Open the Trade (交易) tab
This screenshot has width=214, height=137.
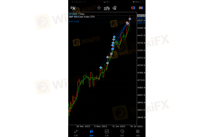107,133
